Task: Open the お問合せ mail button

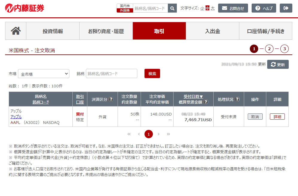Action: coord(233,8)
